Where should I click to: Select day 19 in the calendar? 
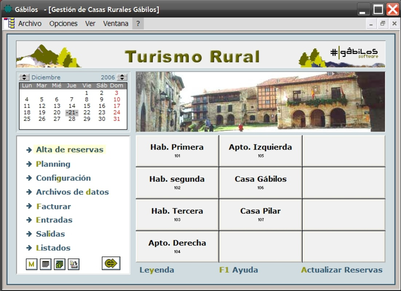click(x=42, y=112)
